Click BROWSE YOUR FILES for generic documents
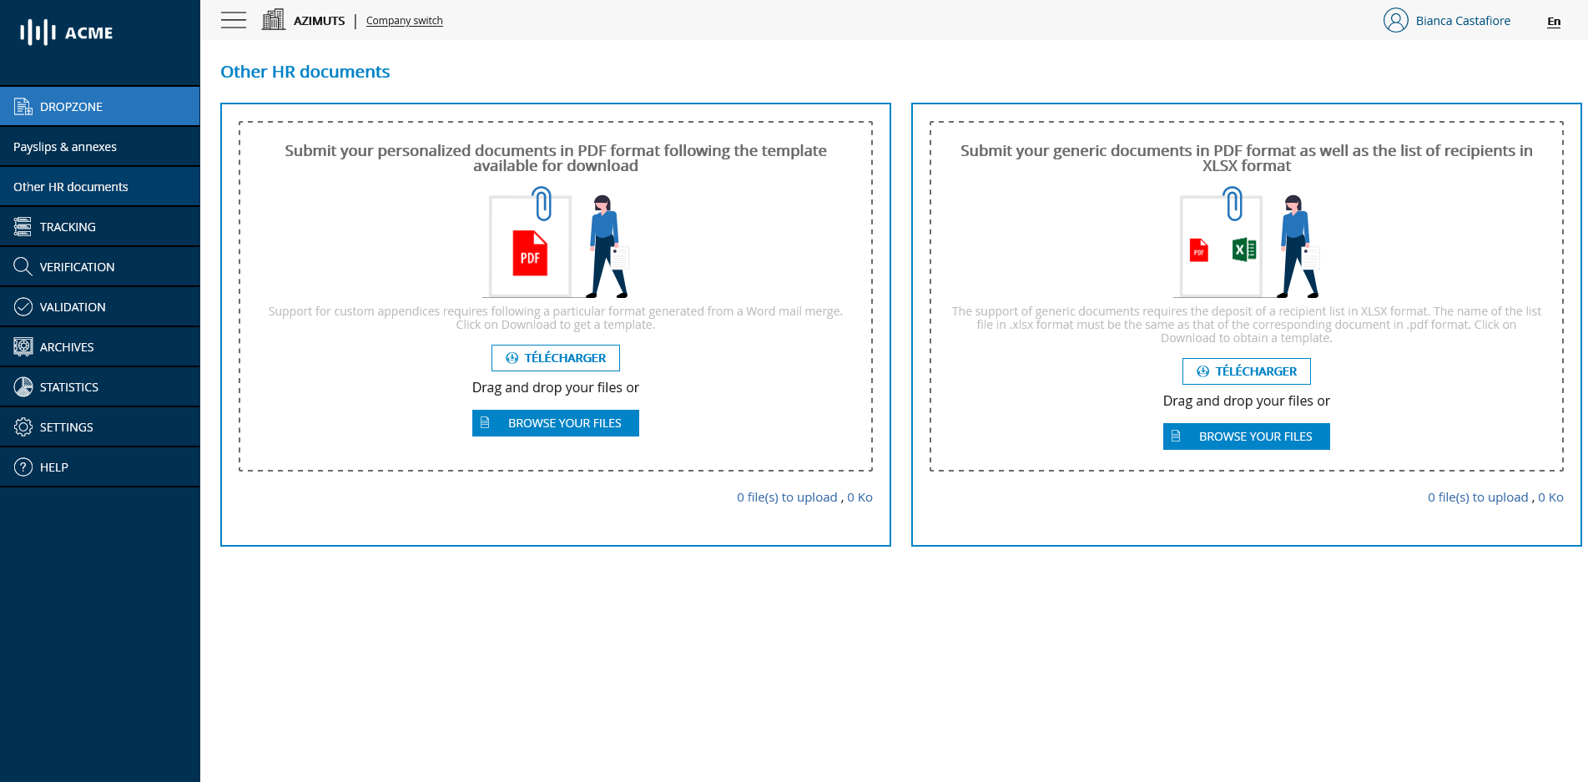1588x782 pixels. pos(1246,436)
